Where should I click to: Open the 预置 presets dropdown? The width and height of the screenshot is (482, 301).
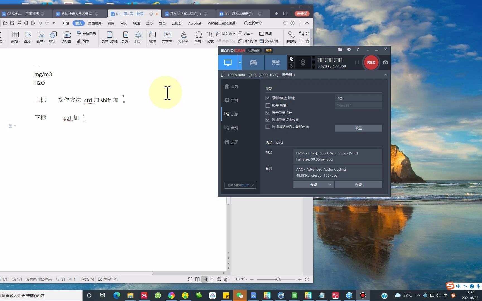click(313, 185)
